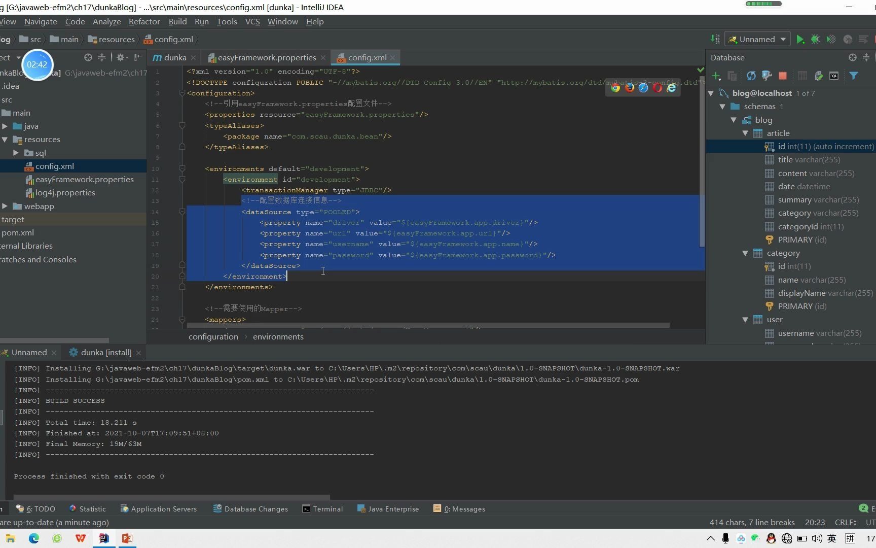Hide the Project tool window
876x548 pixels.
click(138, 57)
